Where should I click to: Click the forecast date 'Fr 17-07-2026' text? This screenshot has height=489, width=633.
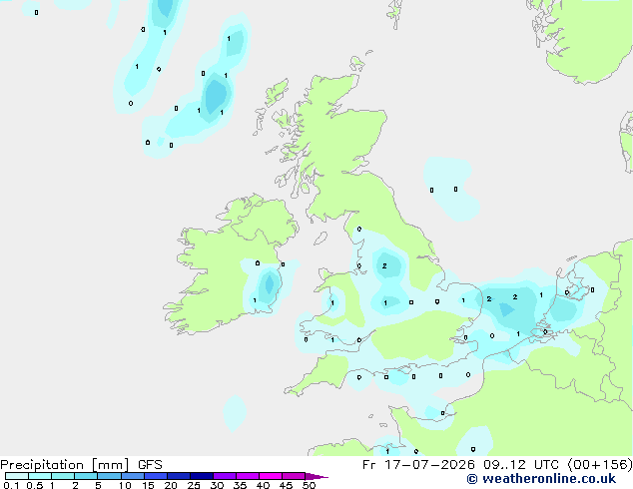point(418,465)
